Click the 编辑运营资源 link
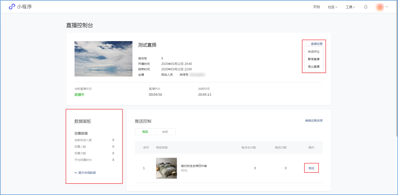This screenshot has height=195, width=398. (314, 121)
